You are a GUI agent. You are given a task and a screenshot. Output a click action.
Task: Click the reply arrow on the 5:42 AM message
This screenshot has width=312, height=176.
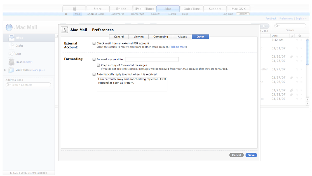tap(297, 40)
